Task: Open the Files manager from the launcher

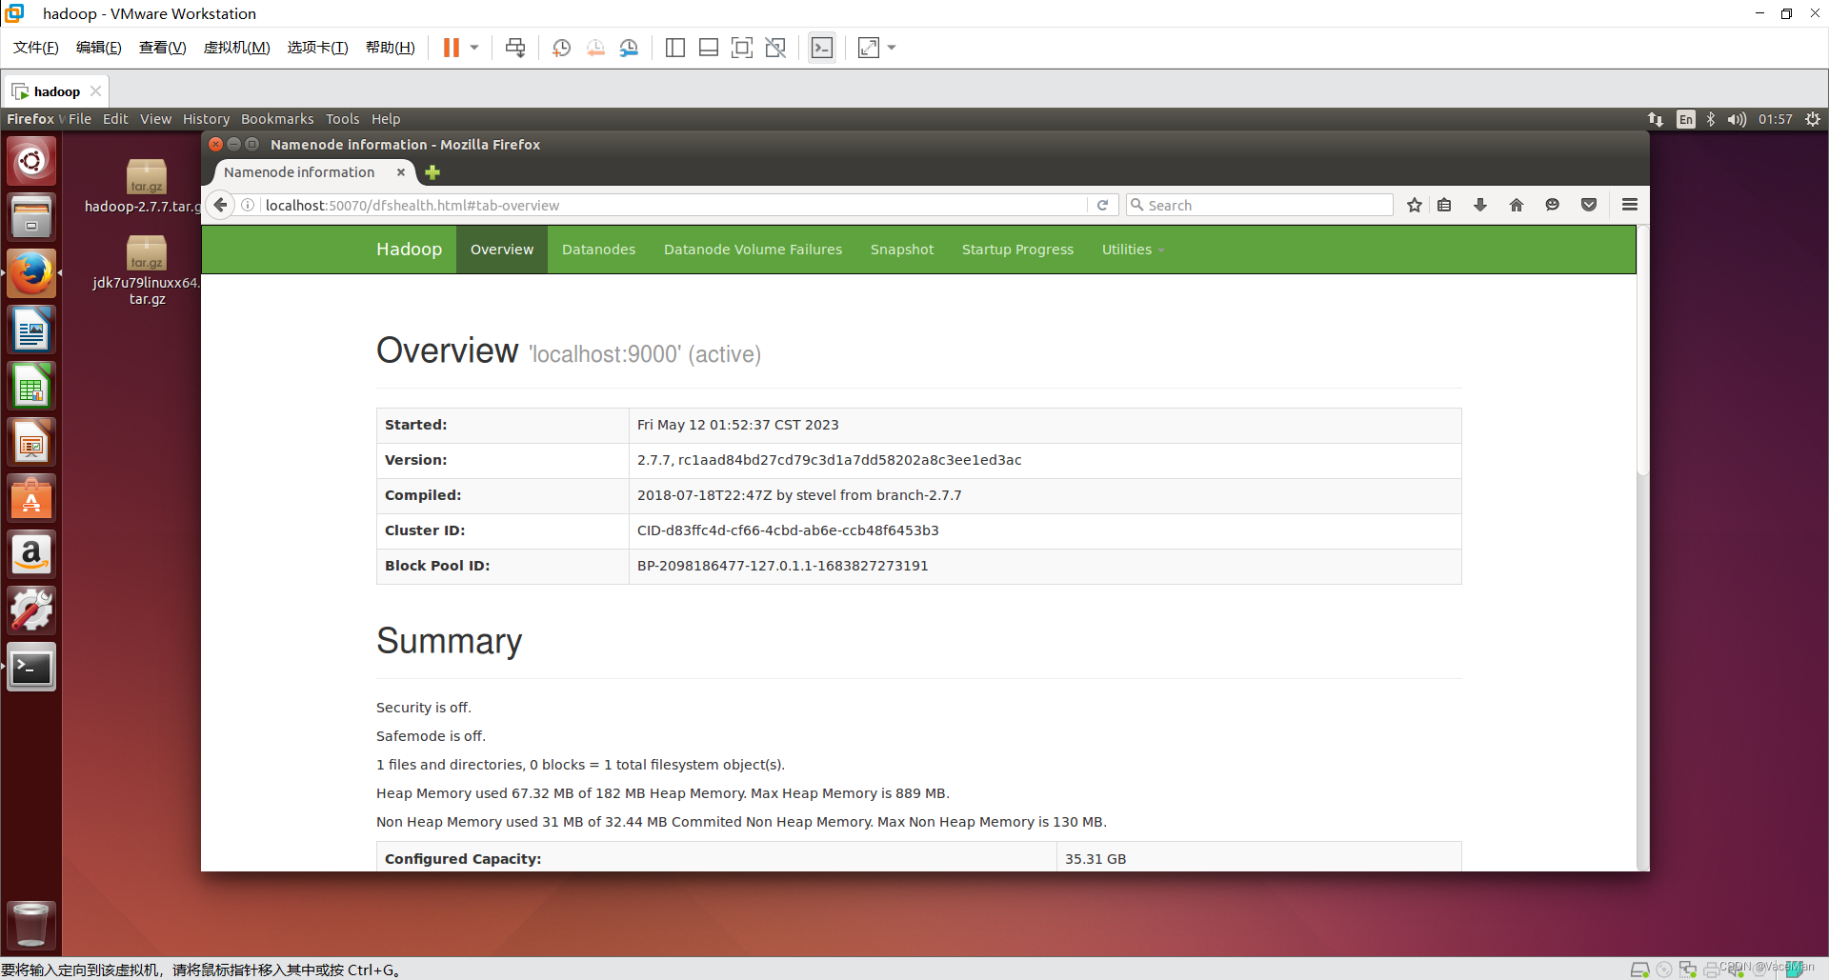Action: click(31, 217)
